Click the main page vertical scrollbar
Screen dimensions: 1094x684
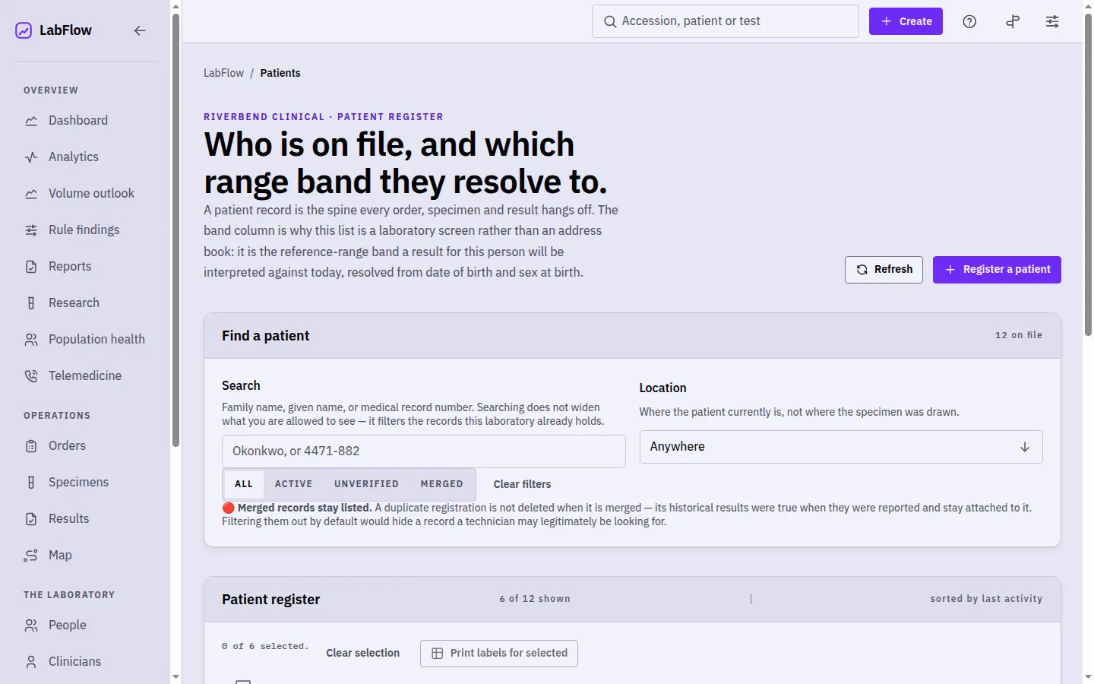point(1088,175)
